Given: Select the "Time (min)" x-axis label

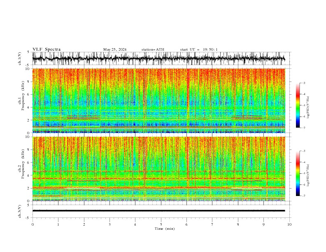Looking at the screenshot, I should [x=165, y=229].
